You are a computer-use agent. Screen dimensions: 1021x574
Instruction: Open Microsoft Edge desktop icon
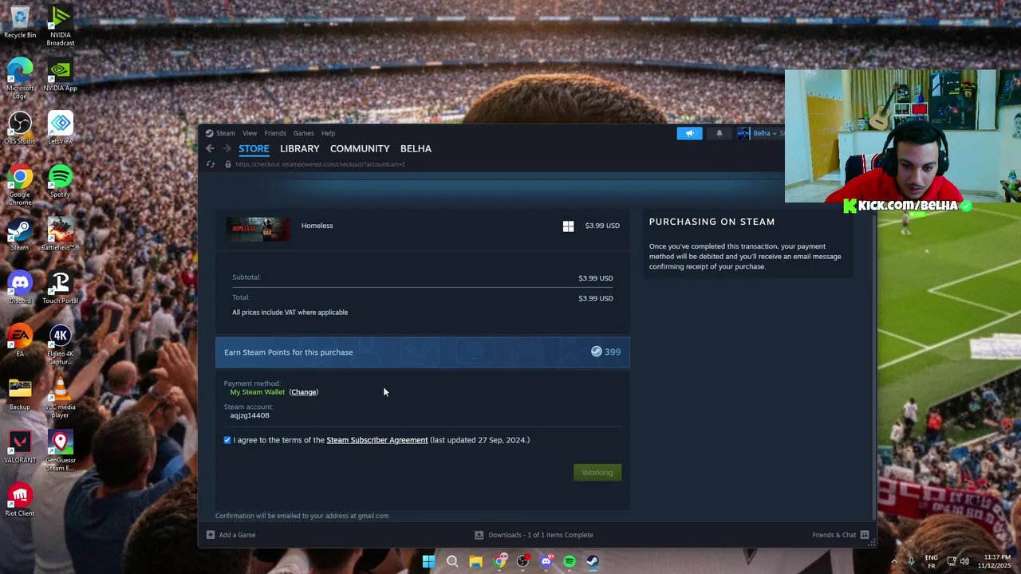[20, 79]
